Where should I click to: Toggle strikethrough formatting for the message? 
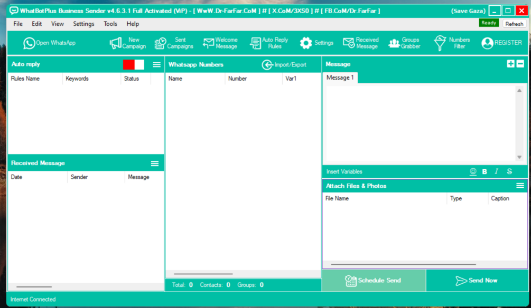point(508,171)
